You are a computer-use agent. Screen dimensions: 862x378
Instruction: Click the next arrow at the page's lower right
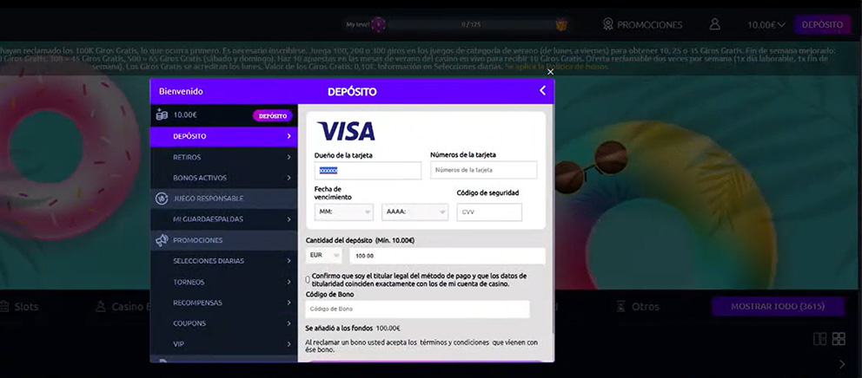click(842, 364)
